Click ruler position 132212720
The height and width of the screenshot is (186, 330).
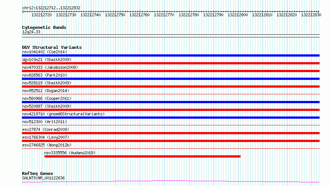click(x=42, y=15)
